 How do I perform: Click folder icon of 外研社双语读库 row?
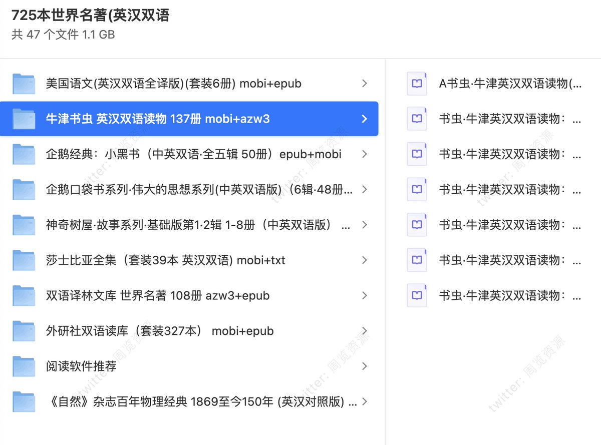24,331
